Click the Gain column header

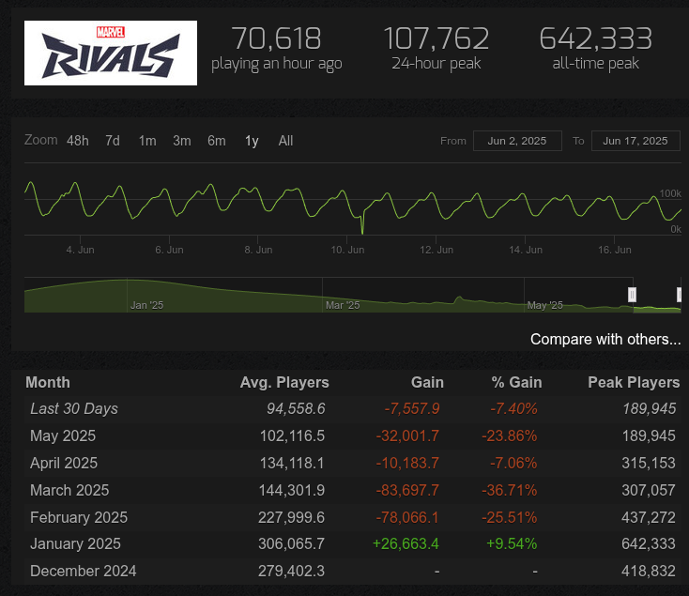point(427,383)
